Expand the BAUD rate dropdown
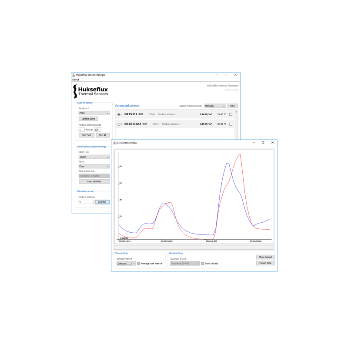Image resolution: width=348 pixels, height=348 pixels. point(94,157)
